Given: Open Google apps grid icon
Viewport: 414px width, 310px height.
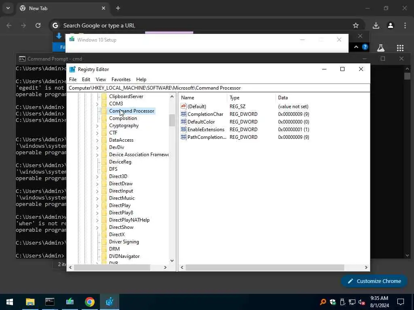Looking at the screenshot, I should (x=400, y=48).
